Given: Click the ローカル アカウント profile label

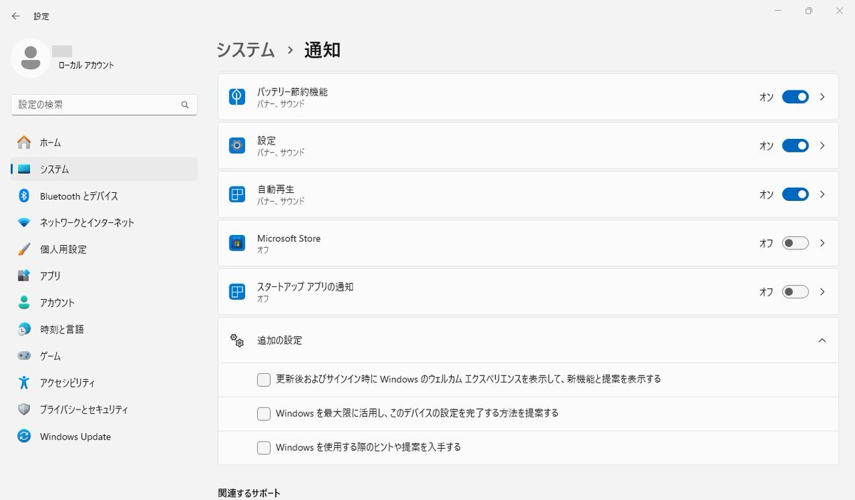Looking at the screenshot, I should click(x=86, y=66).
